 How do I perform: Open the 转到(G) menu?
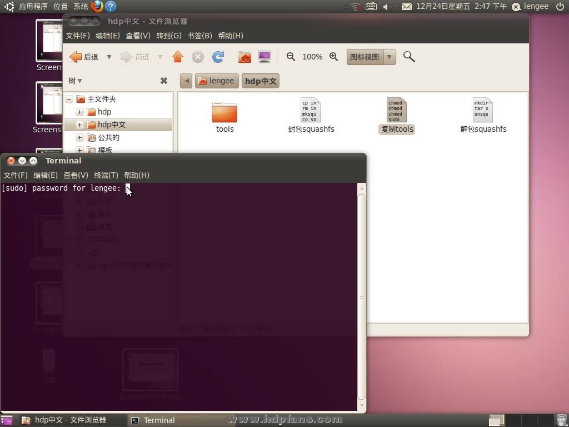169,36
